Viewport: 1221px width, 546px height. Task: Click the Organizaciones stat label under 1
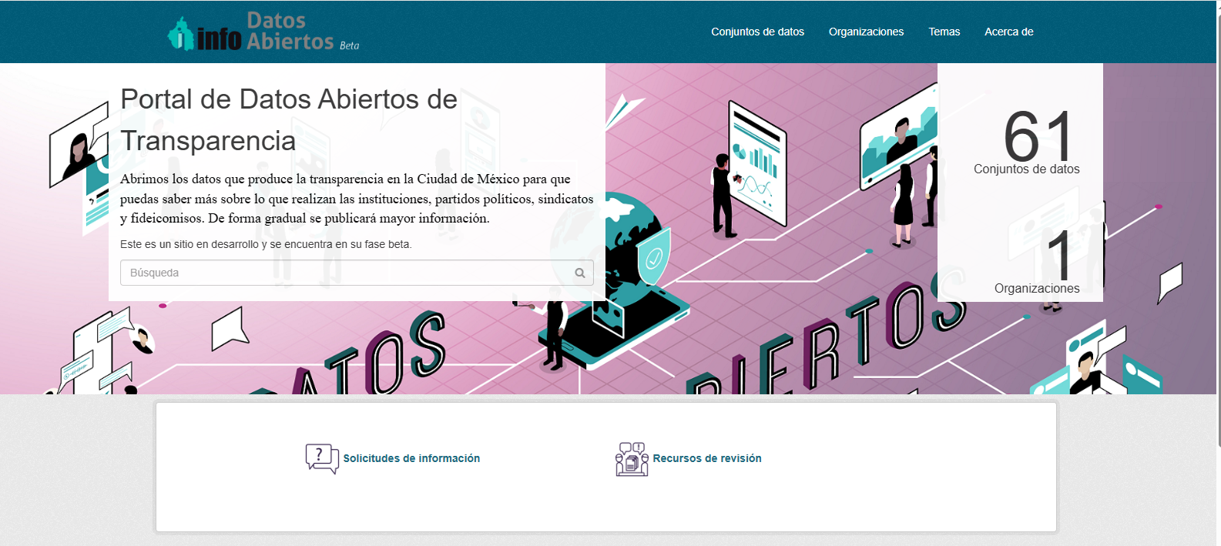pos(1036,289)
